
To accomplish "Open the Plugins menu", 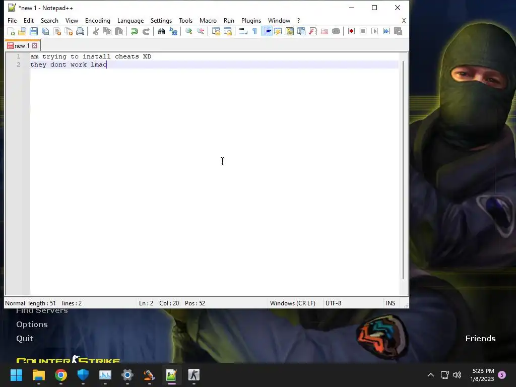I will 251,20.
